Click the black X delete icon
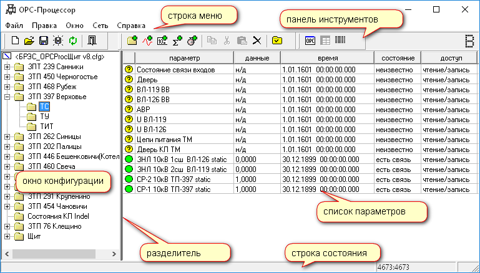 (x=257, y=41)
